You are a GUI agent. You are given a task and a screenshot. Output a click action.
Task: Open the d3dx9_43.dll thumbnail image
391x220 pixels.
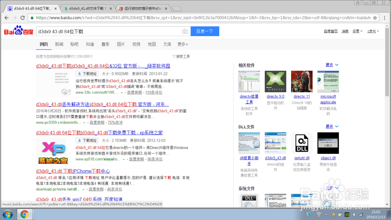[x=275, y=143]
